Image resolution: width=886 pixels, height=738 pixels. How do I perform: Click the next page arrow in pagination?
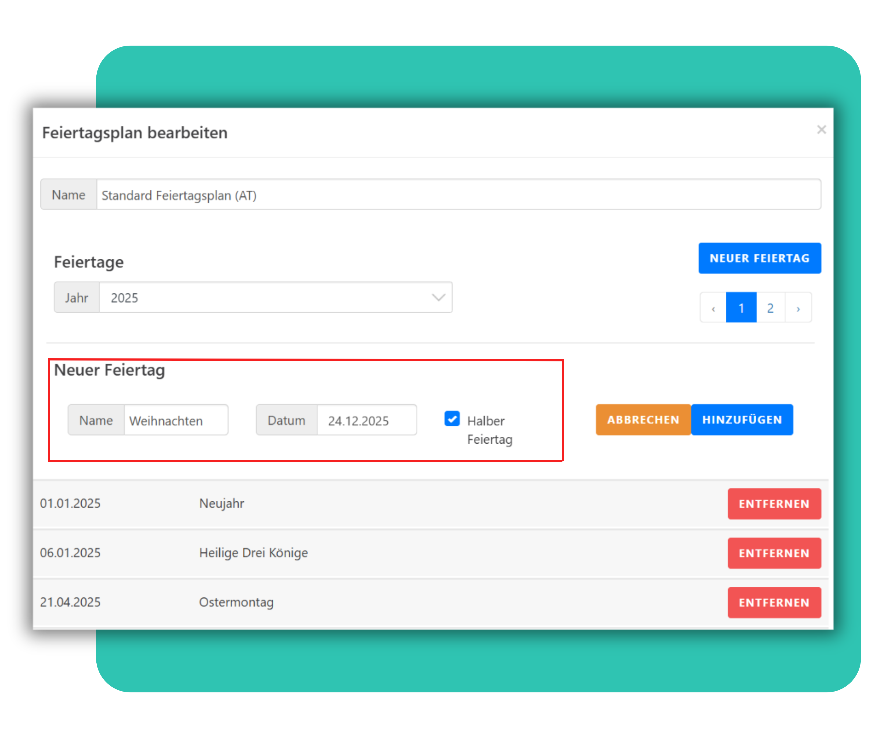pos(798,308)
